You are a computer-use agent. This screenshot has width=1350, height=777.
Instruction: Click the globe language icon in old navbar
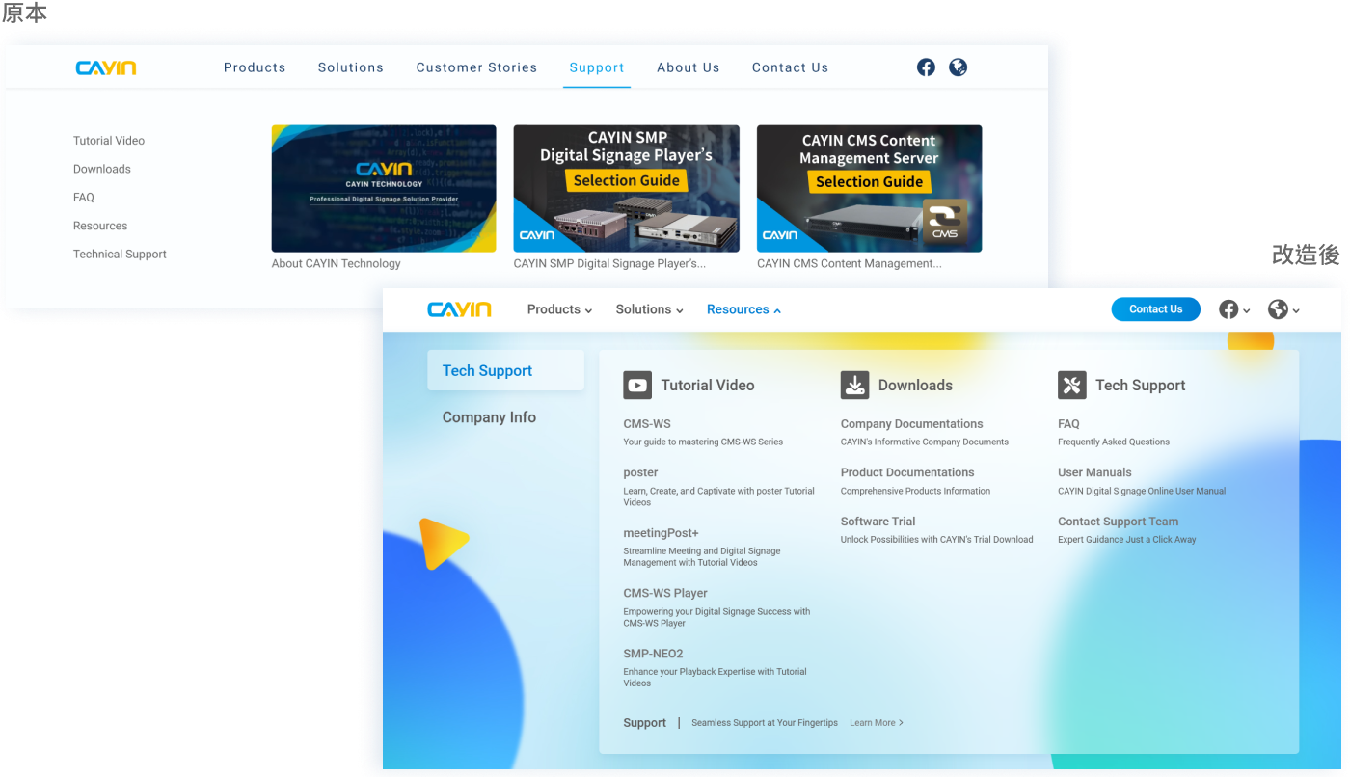(958, 67)
